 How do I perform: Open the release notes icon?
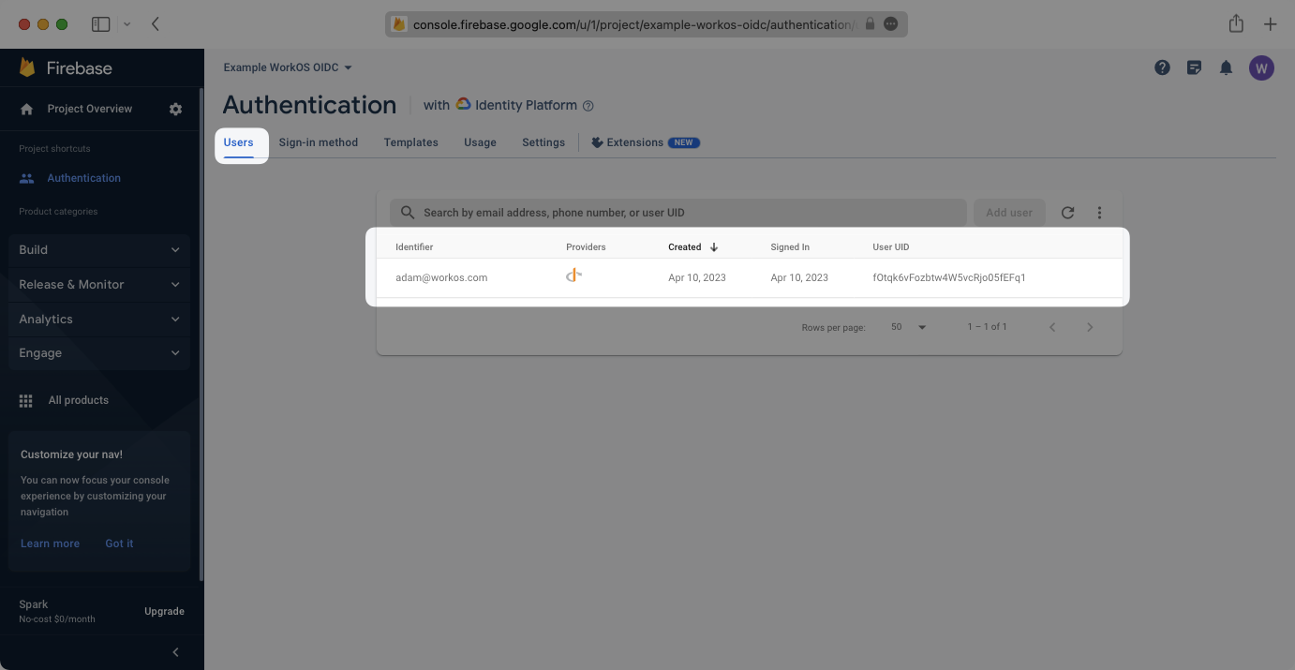[1194, 67]
